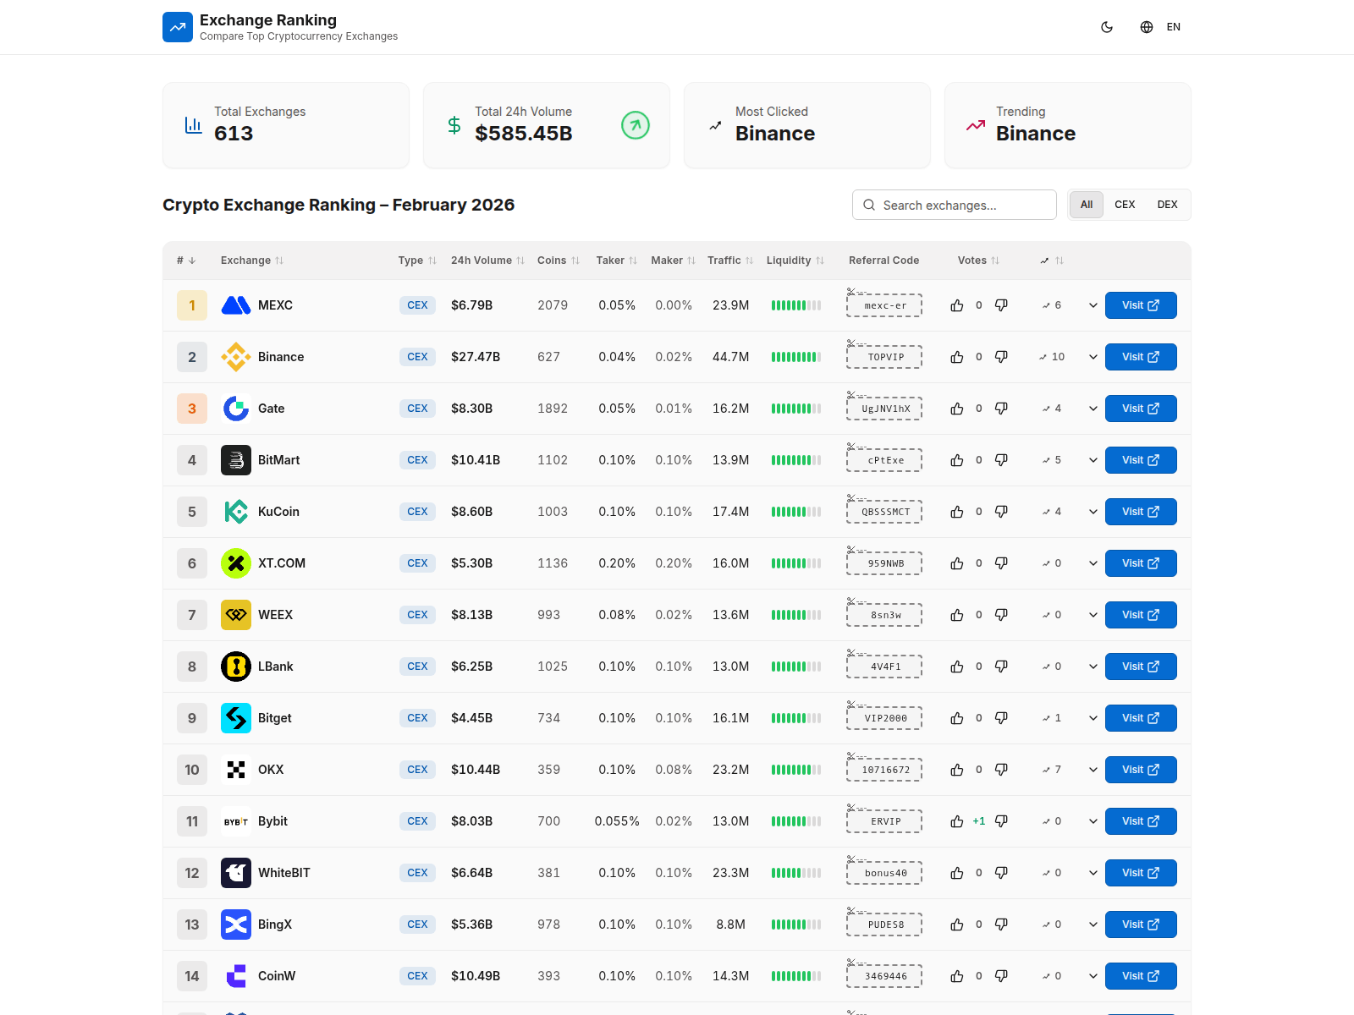Visit the Binance exchange site

1141,357
